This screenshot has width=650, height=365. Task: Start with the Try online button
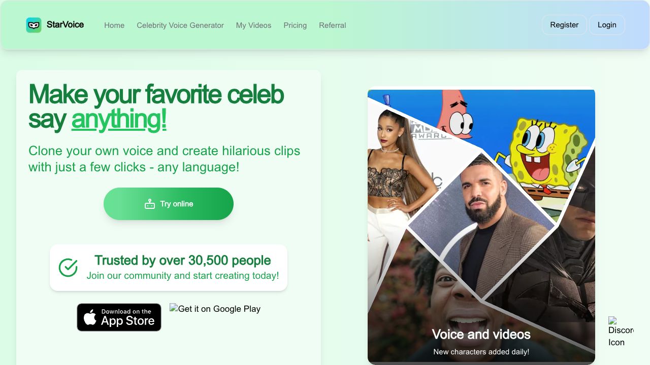tap(169, 204)
